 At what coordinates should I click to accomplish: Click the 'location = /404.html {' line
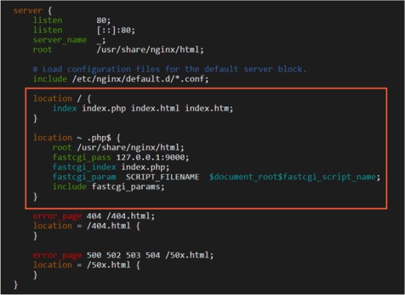point(87,226)
